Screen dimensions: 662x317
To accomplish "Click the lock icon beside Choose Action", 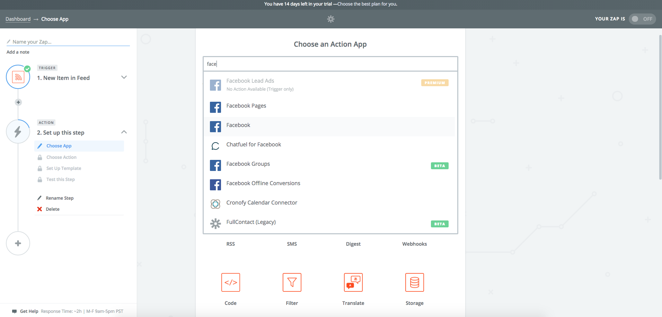I will click(x=40, y=157).
